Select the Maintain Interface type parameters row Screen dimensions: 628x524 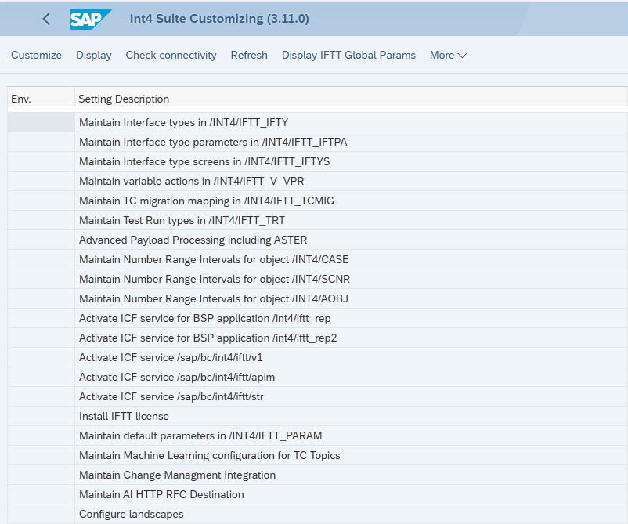[213, 142]
